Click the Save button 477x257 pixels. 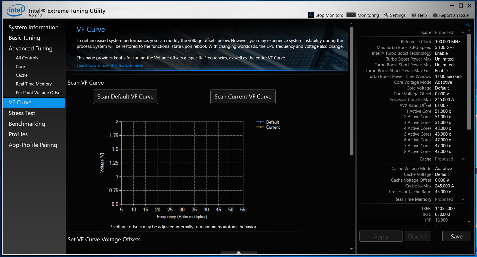point(456,236)
